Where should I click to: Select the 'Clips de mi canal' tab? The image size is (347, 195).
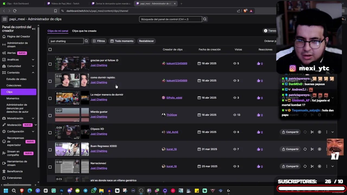(58, 31)
